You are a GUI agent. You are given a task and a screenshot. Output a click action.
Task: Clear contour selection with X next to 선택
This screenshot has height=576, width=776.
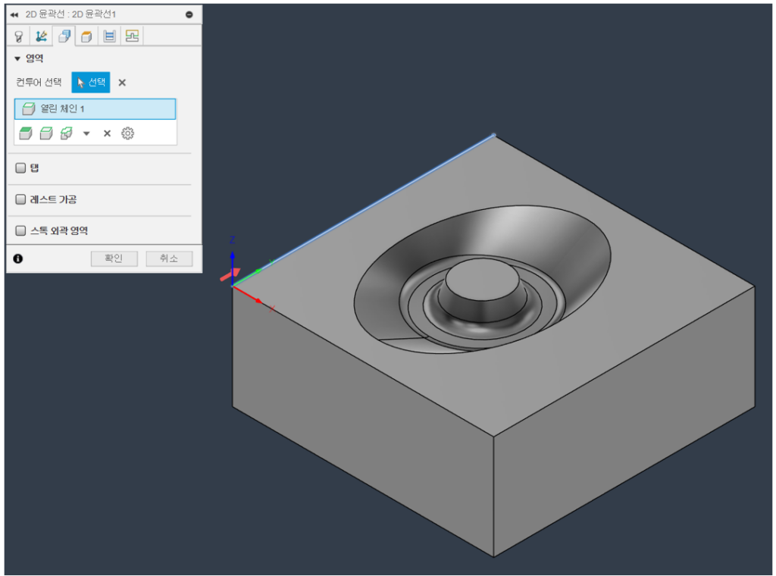[x=122, y=83]
